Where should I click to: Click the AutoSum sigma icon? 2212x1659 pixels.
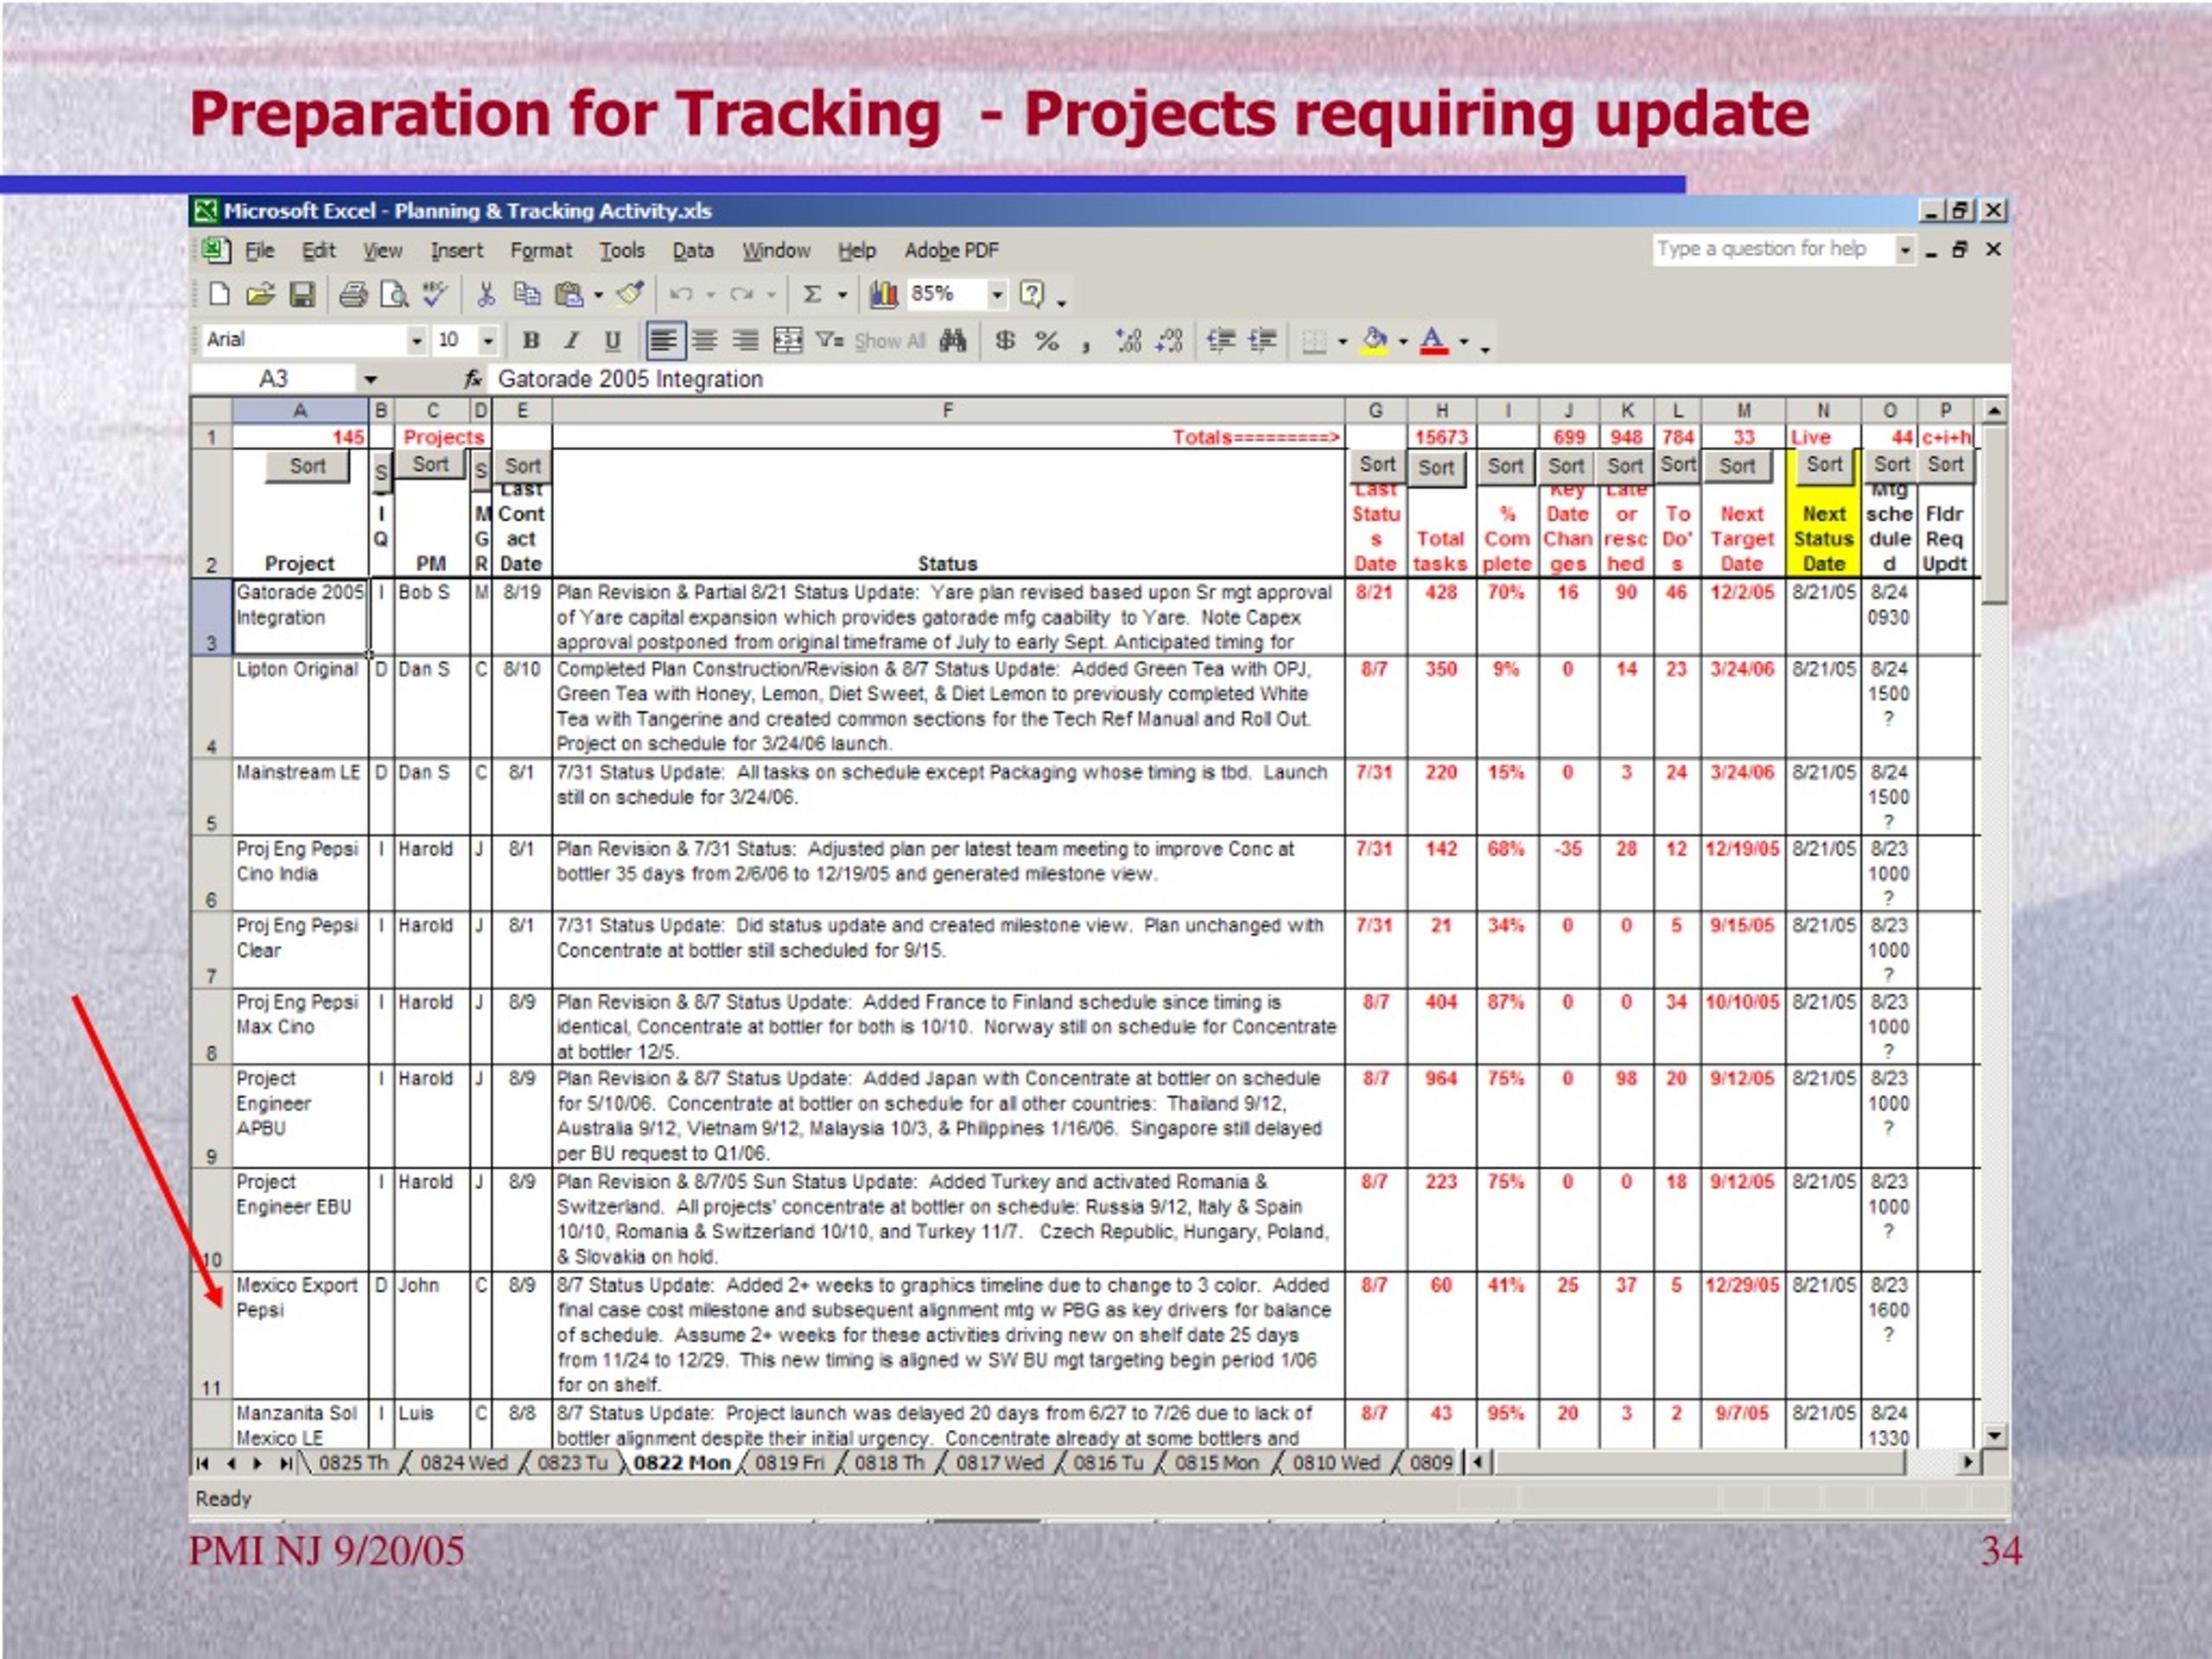[x=812, y=294]
